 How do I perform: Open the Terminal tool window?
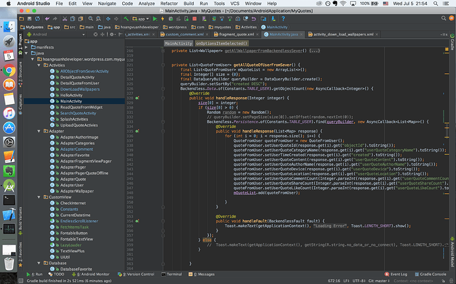pos(172,274)
